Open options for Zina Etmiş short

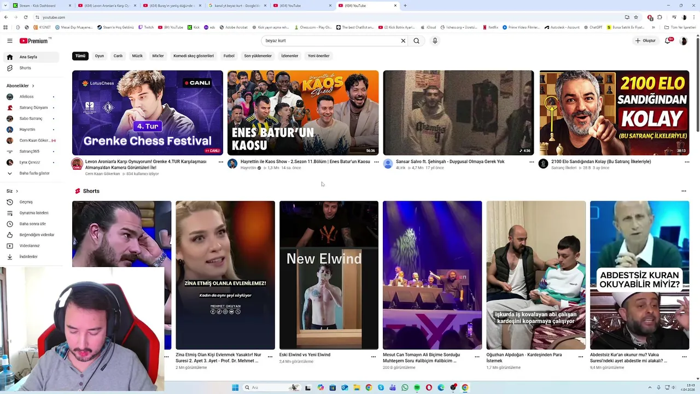270,357
